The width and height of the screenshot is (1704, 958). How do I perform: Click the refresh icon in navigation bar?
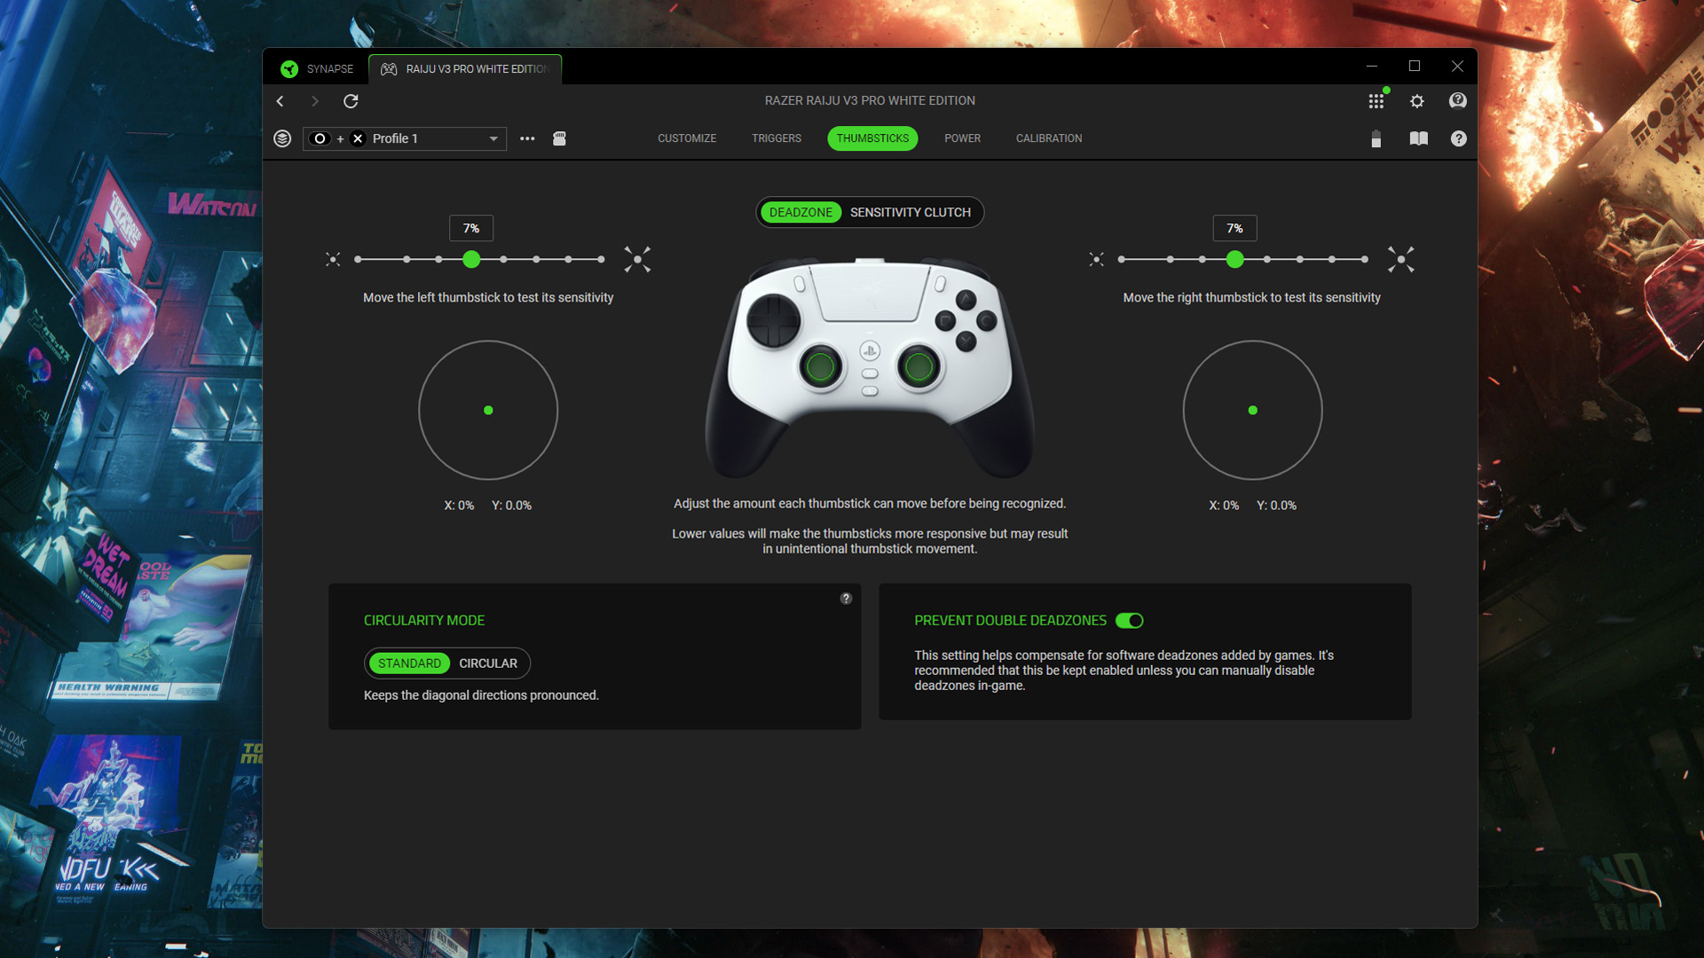pyautogui.click(x=351, y=101)
